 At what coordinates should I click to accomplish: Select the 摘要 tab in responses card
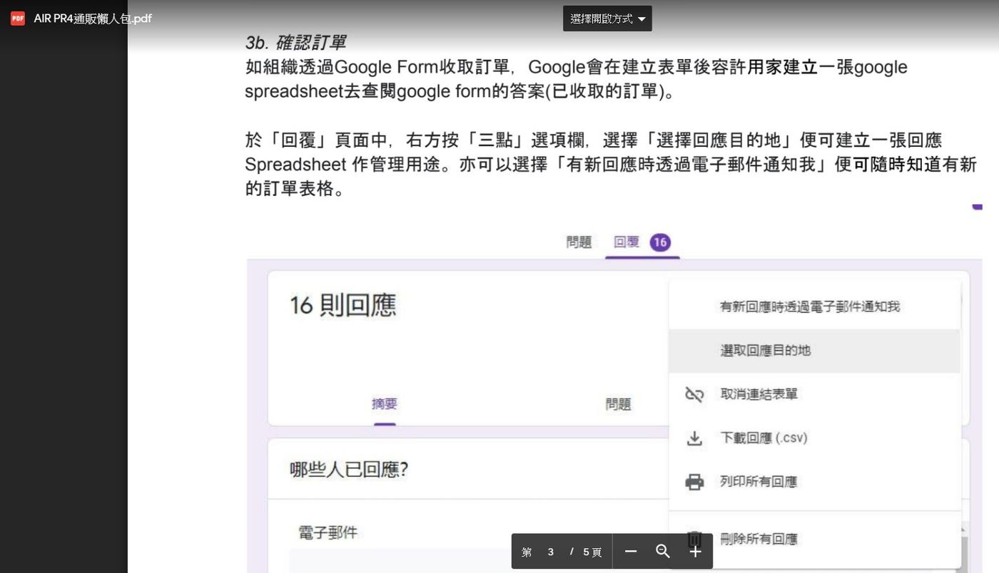(x=385, y=404)
